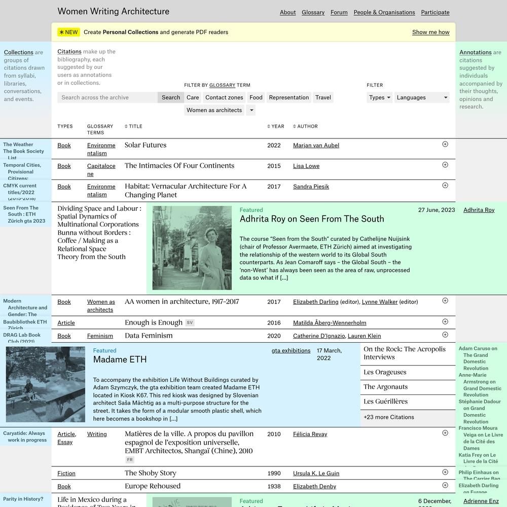This screenshot has width=507, height=507.
Task: Enable the Women as architects filter
Action: click(x=214, y=110)
